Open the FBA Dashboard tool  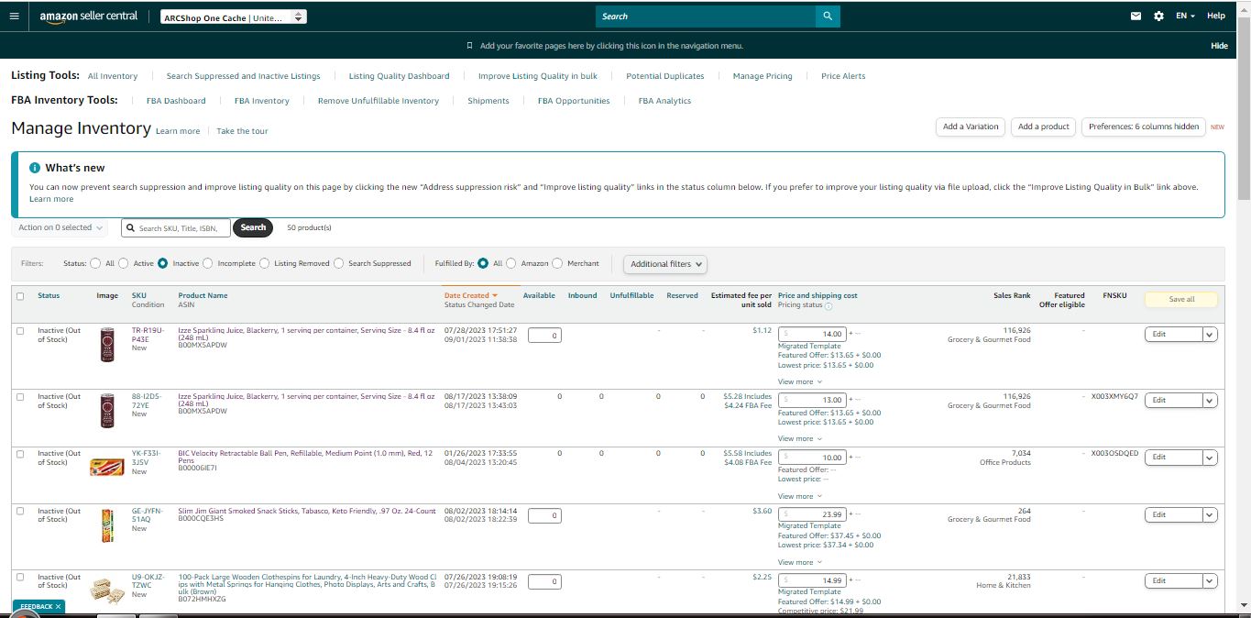click(x=176, y=101)
